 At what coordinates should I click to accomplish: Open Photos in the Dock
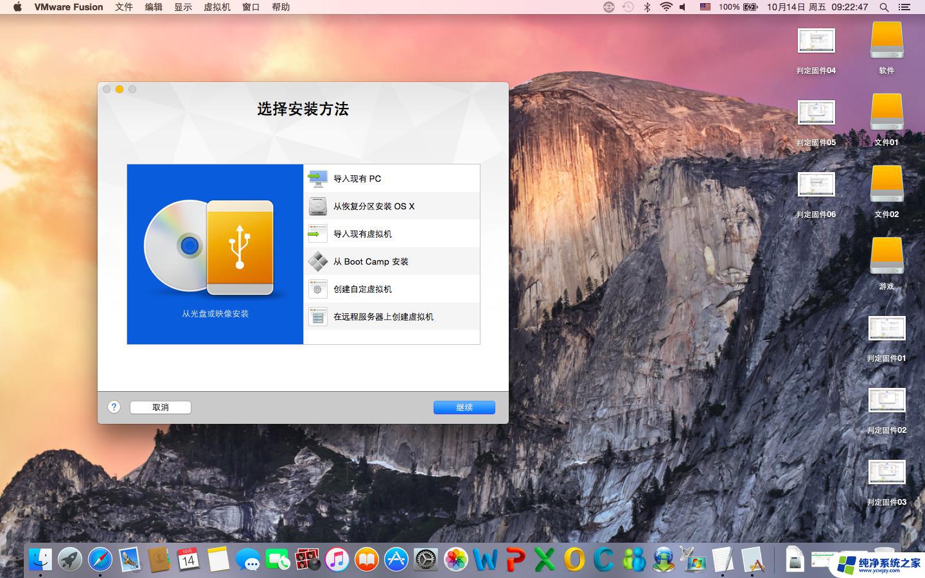456,559
